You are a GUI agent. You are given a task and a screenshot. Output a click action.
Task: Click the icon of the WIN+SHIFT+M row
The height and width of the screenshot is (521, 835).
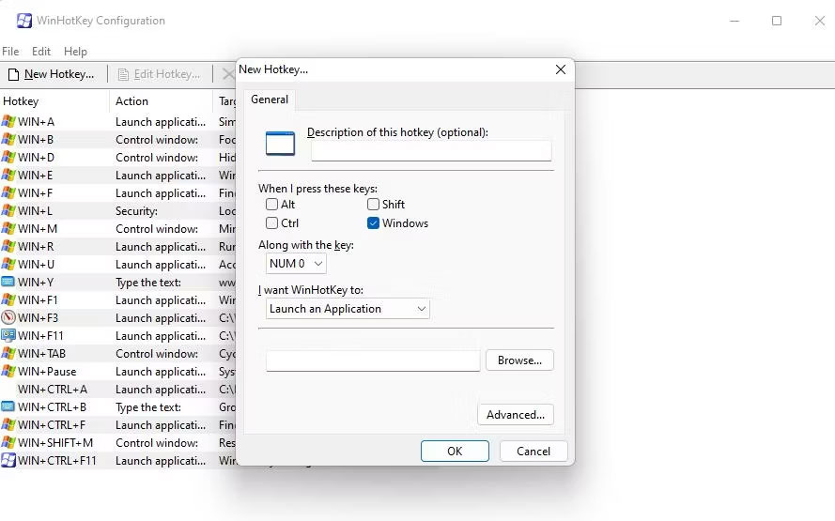[8, 442]
